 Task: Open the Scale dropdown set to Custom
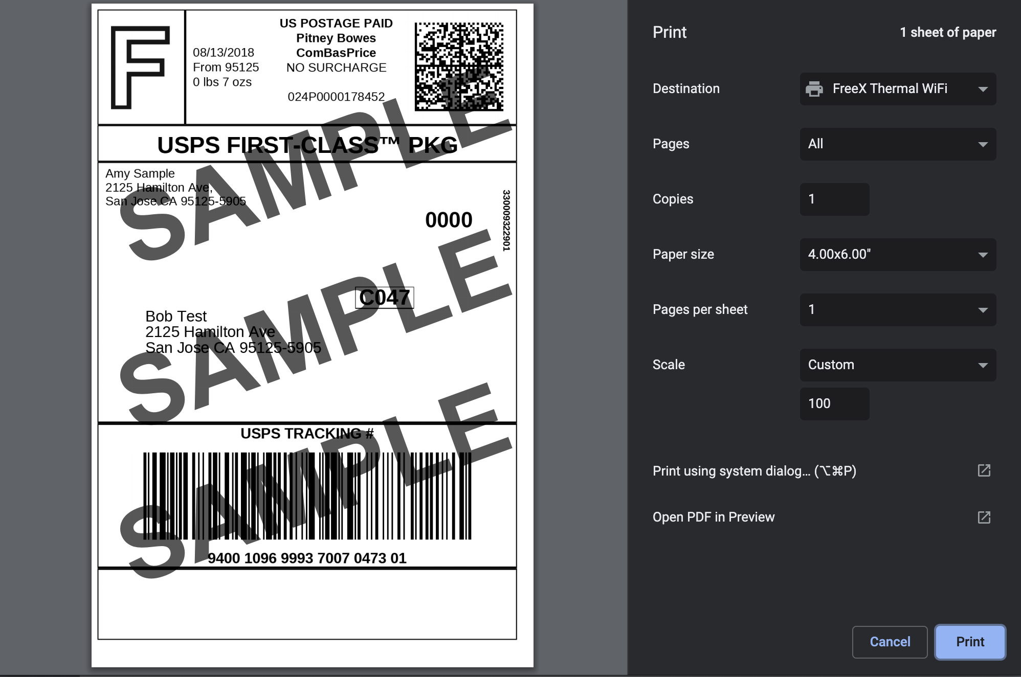tap(898, 365)
